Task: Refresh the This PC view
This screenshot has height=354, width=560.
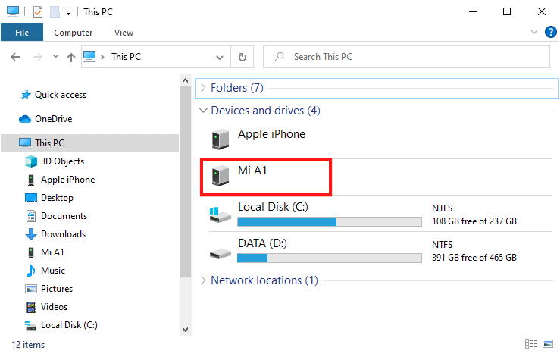Action: coord(242,57)
